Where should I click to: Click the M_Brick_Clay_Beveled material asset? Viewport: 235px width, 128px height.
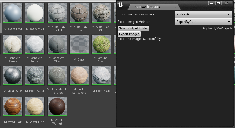click(57, 13)
